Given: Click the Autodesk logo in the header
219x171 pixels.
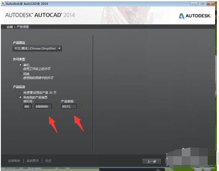Looking at the screenshot, I should [195, 16].
